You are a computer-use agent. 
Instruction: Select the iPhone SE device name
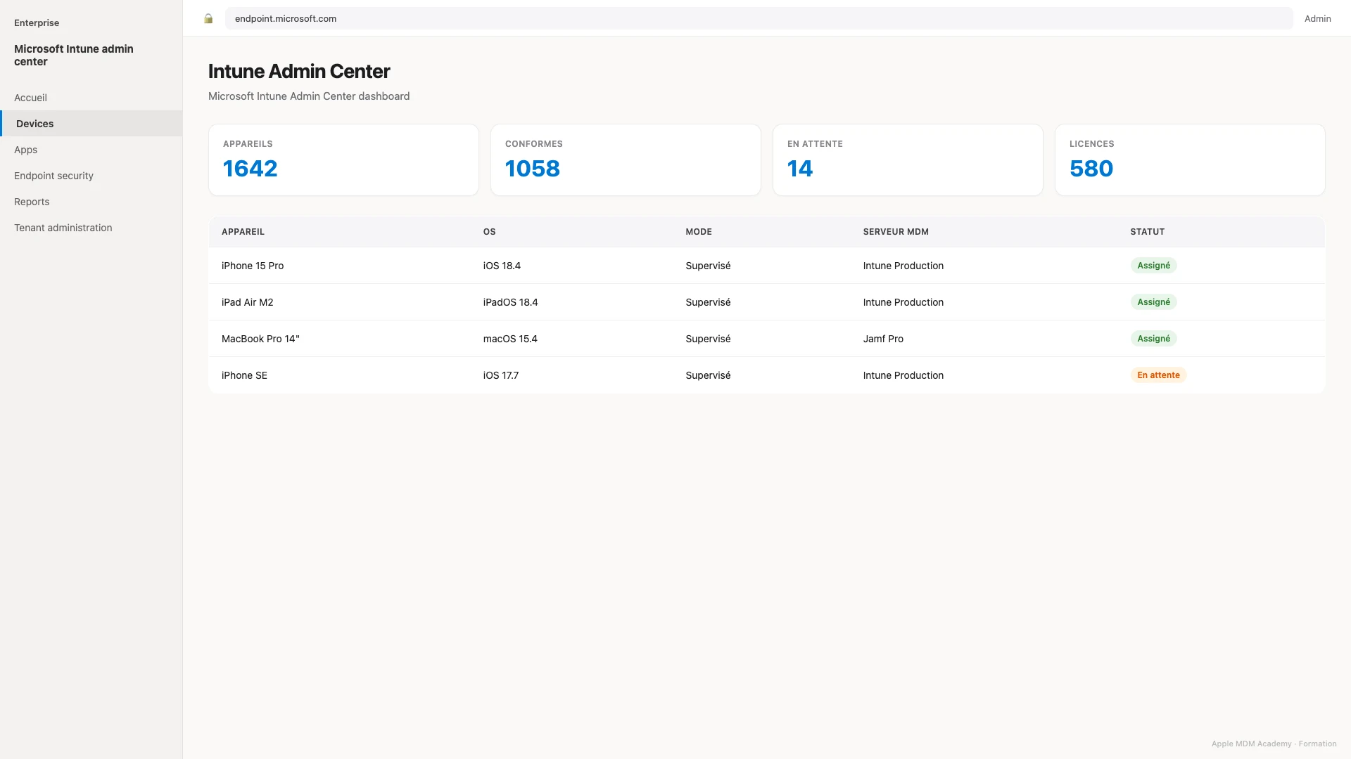[x=244, y=375]
